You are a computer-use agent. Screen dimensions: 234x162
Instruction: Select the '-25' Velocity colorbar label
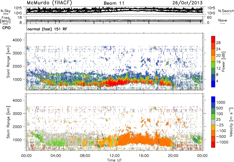point(220,125)
